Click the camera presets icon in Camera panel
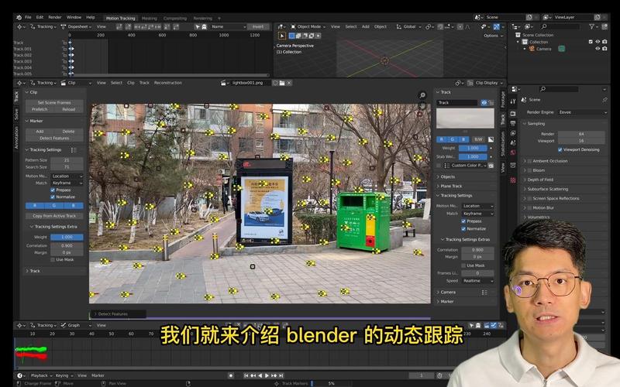The height and width of the screenshot is (387, 620). coord(484,293)
